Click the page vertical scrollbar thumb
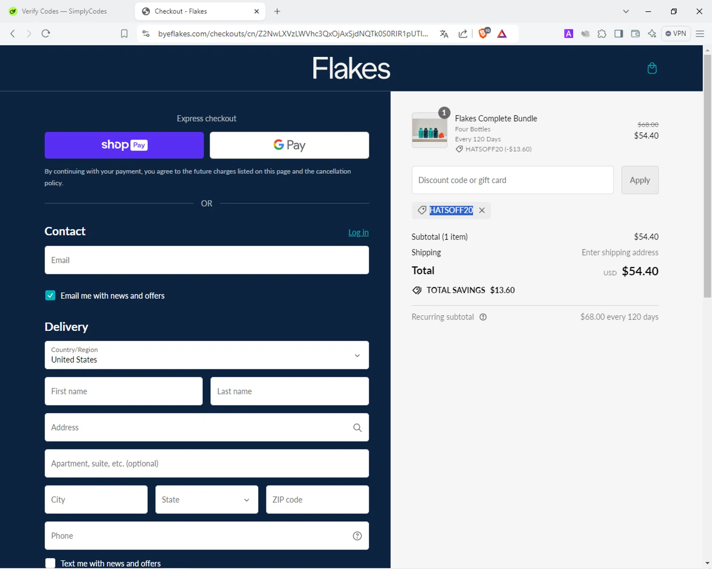 tap(707, 175)
